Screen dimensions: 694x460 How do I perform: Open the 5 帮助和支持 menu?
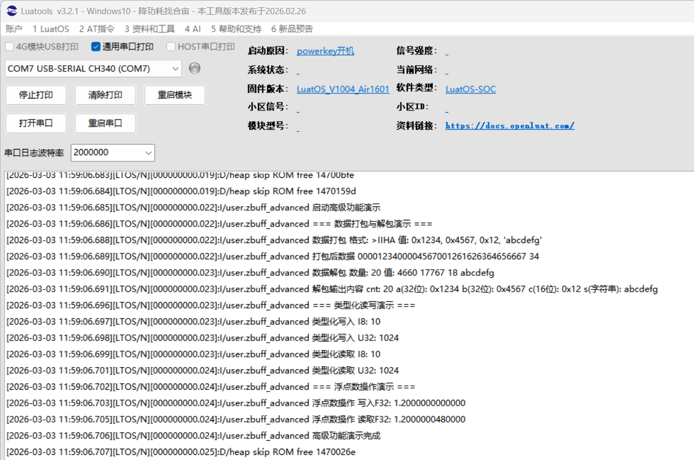click(236, 29)
